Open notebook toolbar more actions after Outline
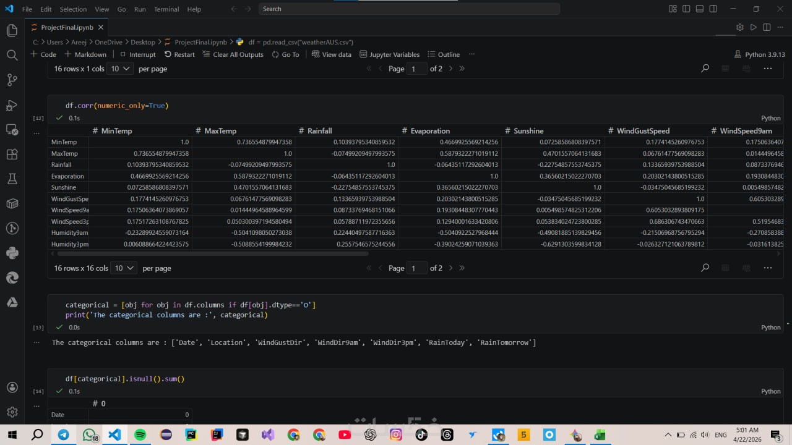Screen dimensions: 792x445 [x=471, y=54]
